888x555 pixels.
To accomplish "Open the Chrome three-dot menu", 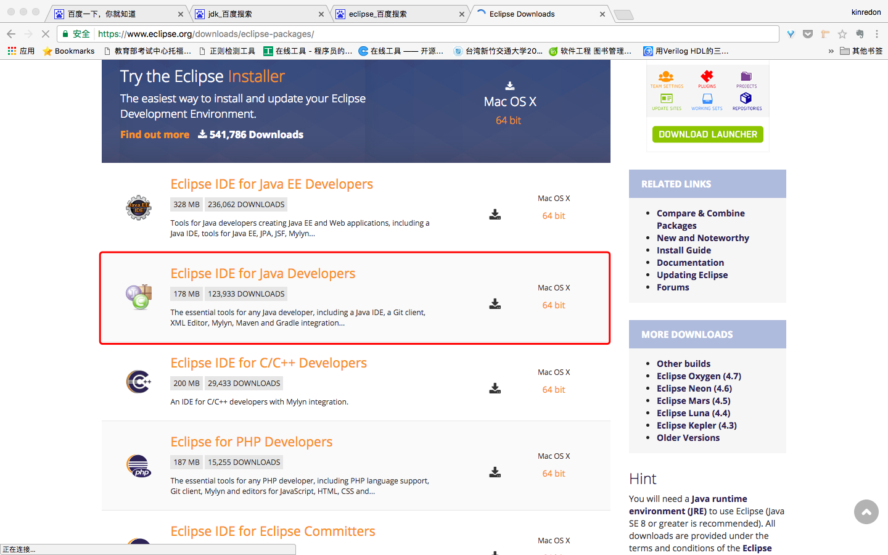I will (x=877, y=34).
